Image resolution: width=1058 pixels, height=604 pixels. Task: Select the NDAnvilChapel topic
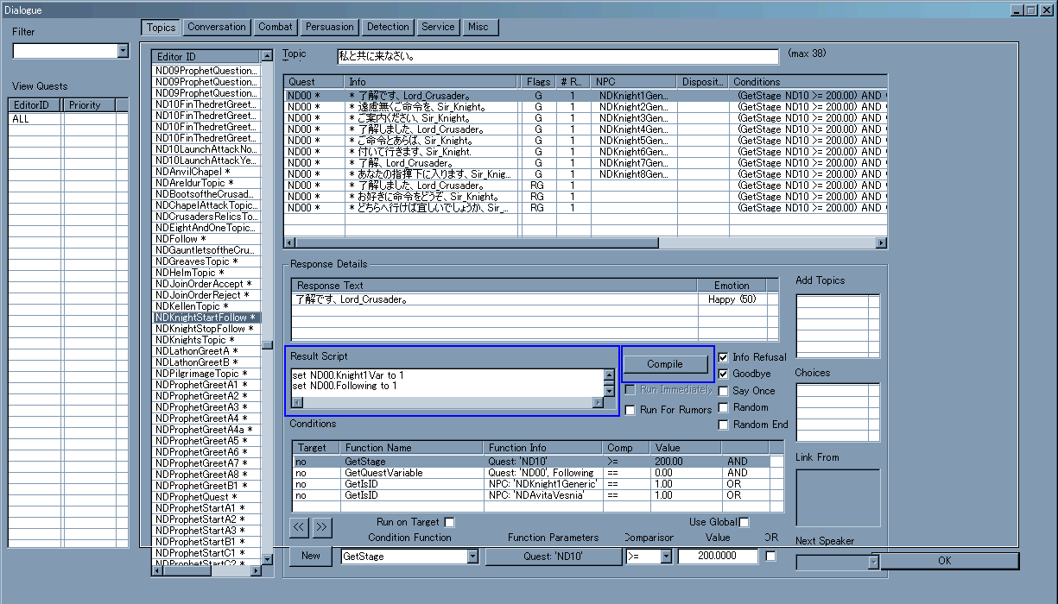[x=206, y=172]
